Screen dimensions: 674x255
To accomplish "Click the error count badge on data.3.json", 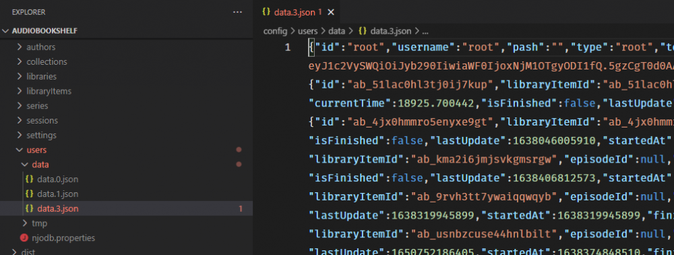I will click(x=241, y=209).
